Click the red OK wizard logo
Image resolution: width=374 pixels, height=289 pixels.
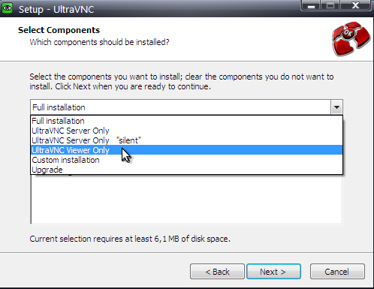coord(351,38)
